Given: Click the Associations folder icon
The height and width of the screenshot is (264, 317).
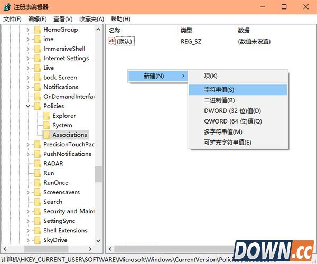Looking at the screenshot, I should (46, 135).
